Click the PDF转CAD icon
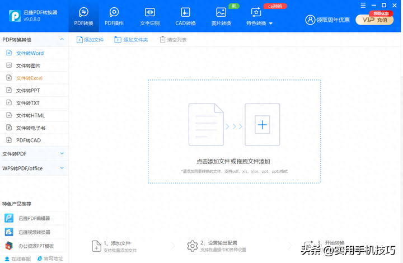This screenshot has height=263, width=403. coord(9,140)
